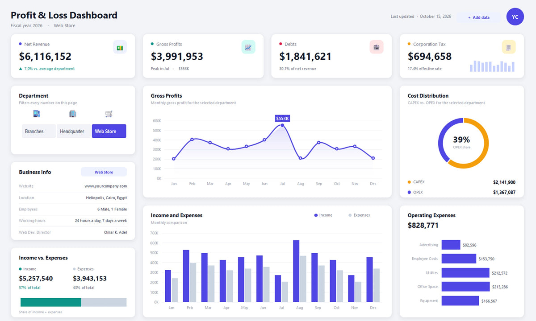Image resolution: width=536 pixels, height=321 pixels.
Task: Click the Branches department icon
Action: [x=37, y=114]
